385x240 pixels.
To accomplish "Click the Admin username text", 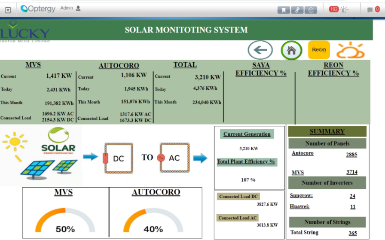I will 67,8.
